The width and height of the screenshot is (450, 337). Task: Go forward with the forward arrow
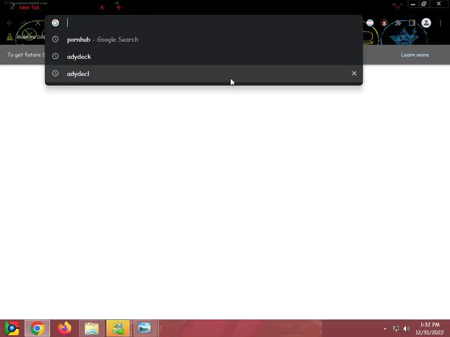tap(24, 23)
